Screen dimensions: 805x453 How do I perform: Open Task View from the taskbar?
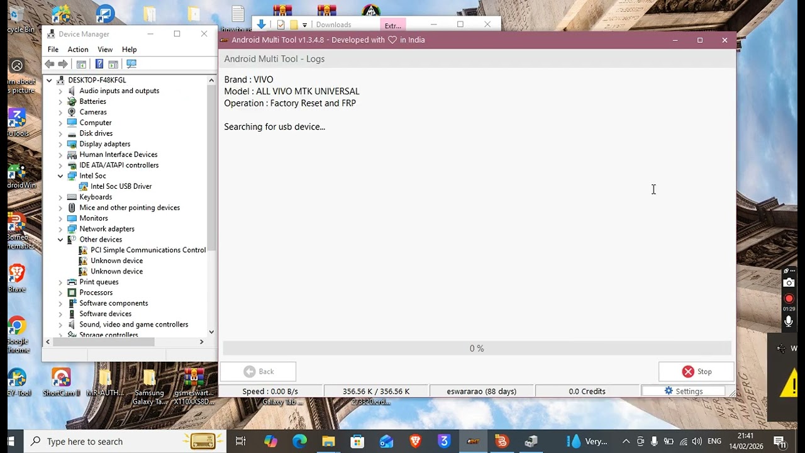(x=241, y=442)
